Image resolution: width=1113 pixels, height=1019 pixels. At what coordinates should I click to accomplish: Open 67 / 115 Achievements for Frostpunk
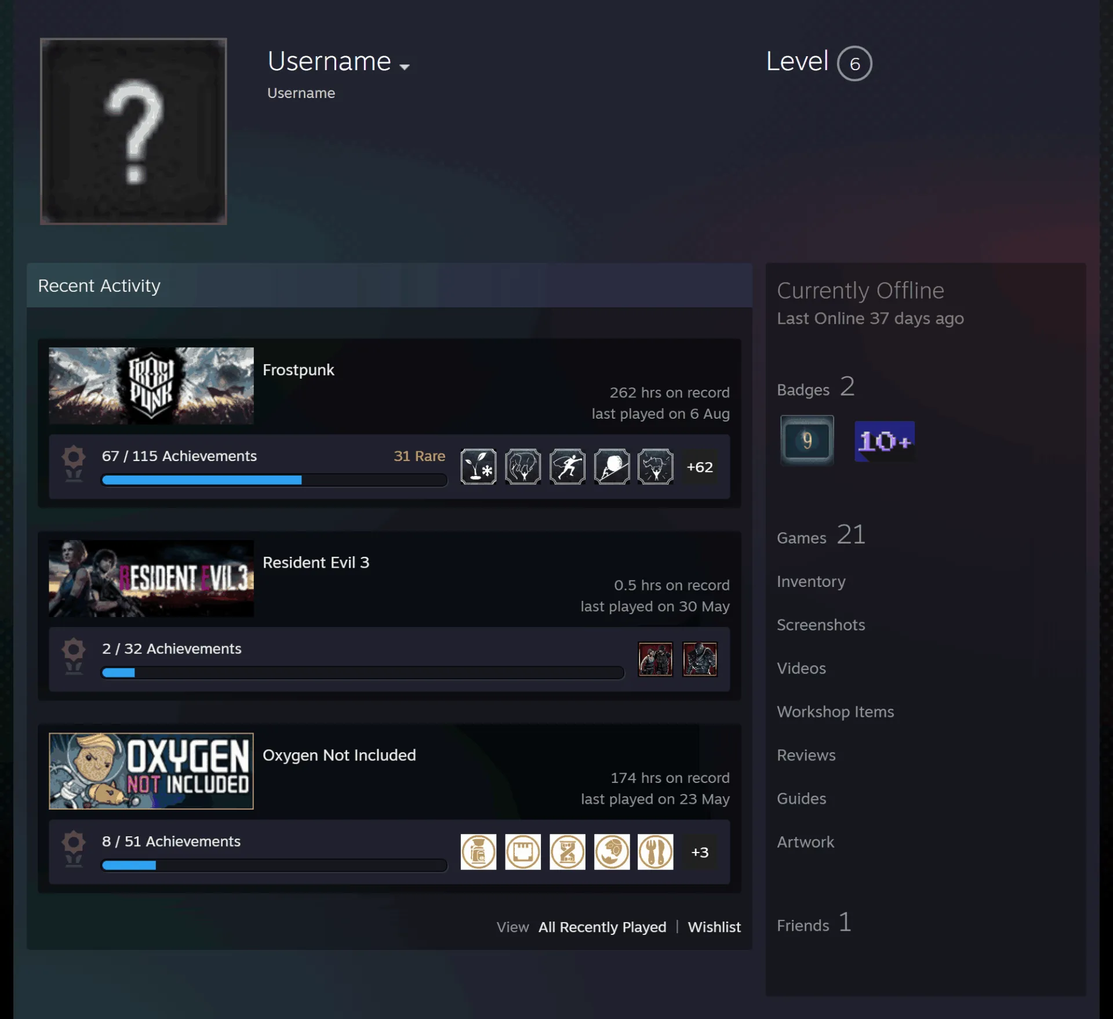pos(179,456)
